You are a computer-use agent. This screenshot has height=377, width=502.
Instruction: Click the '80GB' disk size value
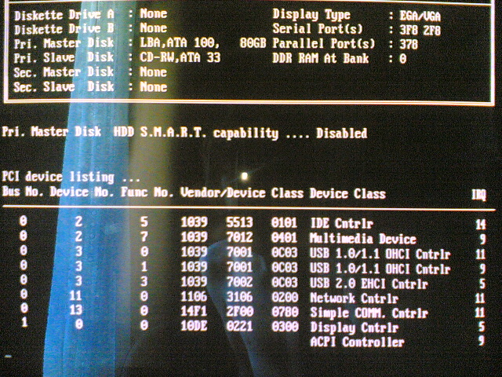pyautogui.click(x=253, y=43)
